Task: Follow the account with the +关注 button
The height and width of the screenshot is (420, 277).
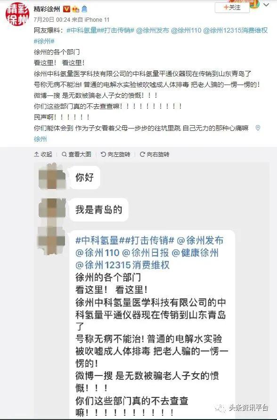Action: [232, 8]
